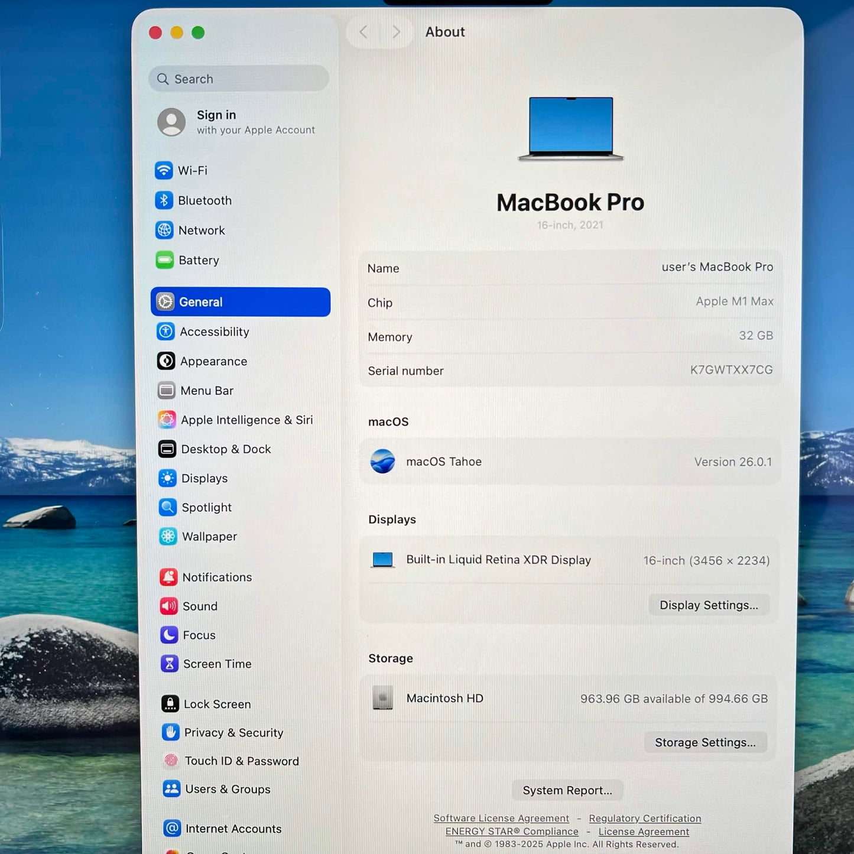Click the MacBook Pro heading text

tap(570, 202)
